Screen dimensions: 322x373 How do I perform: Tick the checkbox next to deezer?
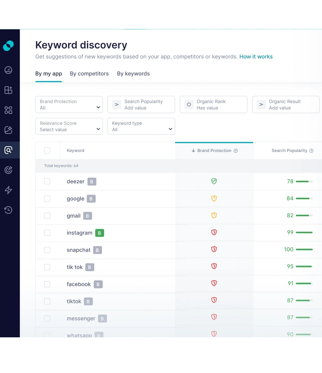coord(47,181)
